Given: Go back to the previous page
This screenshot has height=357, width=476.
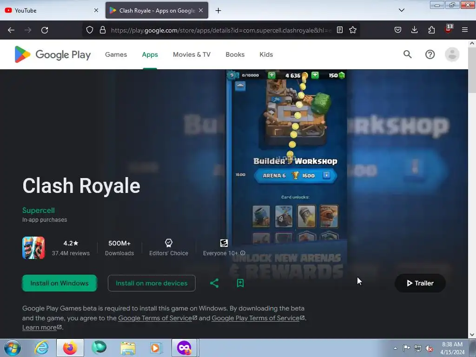Looking at the screenshot, I should 11,30.
